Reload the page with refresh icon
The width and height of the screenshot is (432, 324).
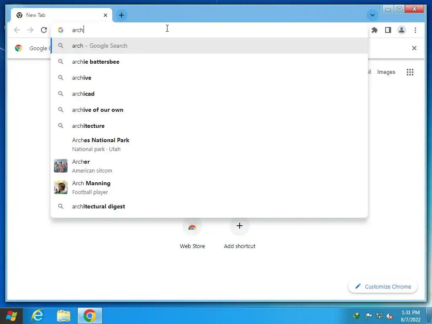[x=44, y=30]
